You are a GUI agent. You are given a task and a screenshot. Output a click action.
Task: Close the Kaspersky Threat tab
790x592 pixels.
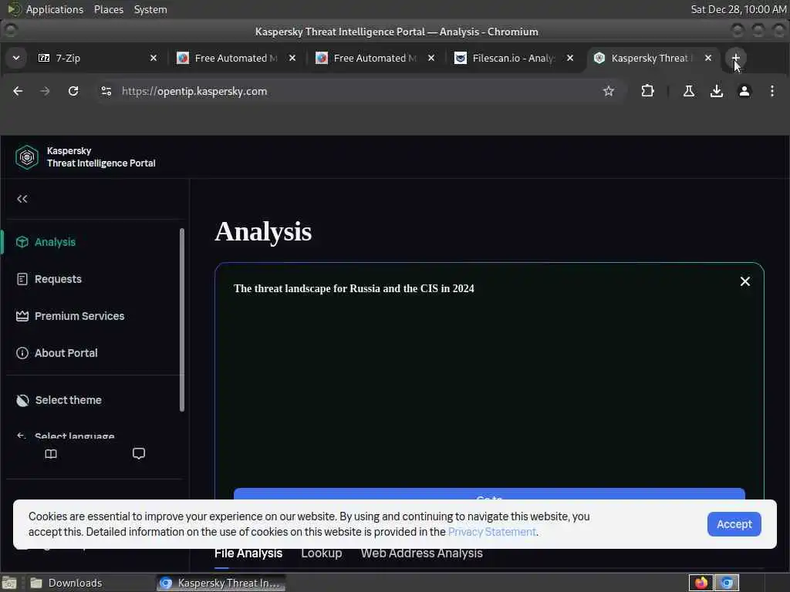pyautogui.click(x=708, y=58)
